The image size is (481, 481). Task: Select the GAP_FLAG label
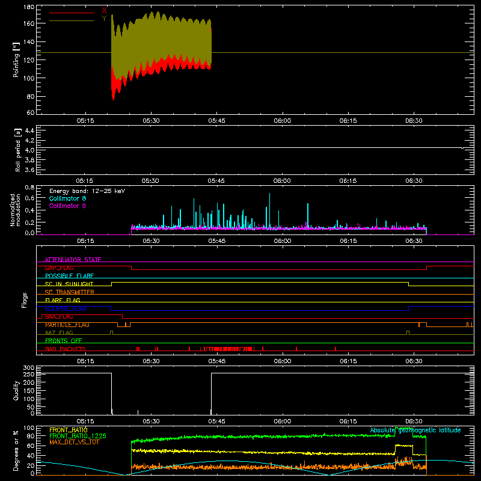[x=59, y=268]
